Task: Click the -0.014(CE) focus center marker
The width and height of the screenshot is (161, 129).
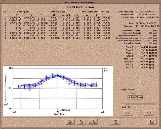Action: 58,111
